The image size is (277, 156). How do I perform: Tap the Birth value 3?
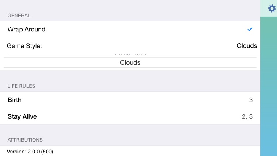click(x=251, y=100)
